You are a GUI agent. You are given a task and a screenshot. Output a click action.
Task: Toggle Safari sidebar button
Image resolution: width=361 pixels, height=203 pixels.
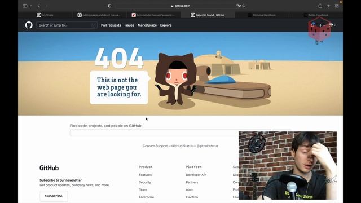[x=25, y=6]
